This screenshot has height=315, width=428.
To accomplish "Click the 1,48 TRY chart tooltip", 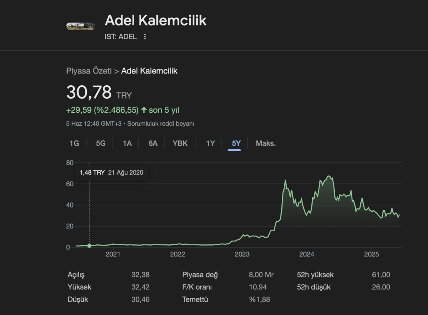I will click(111, 173).
